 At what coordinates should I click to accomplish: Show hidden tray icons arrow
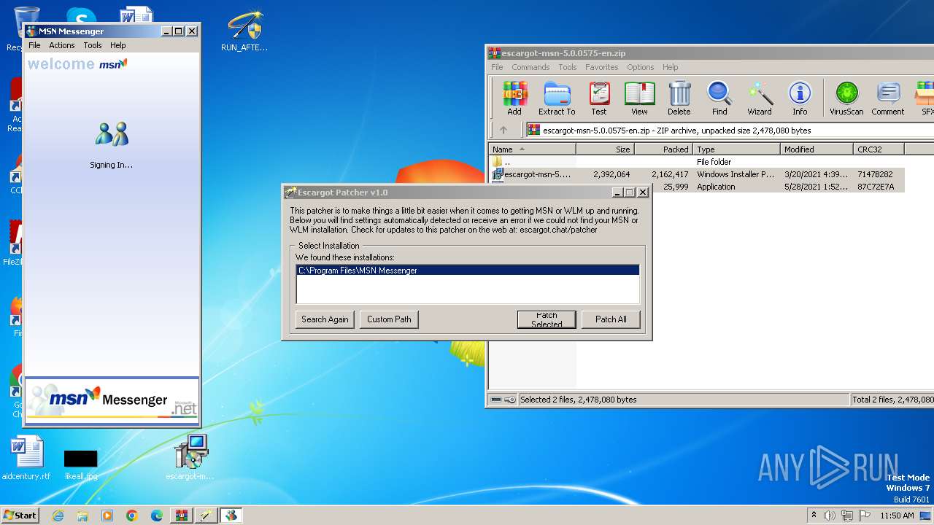tap(814, 515)
